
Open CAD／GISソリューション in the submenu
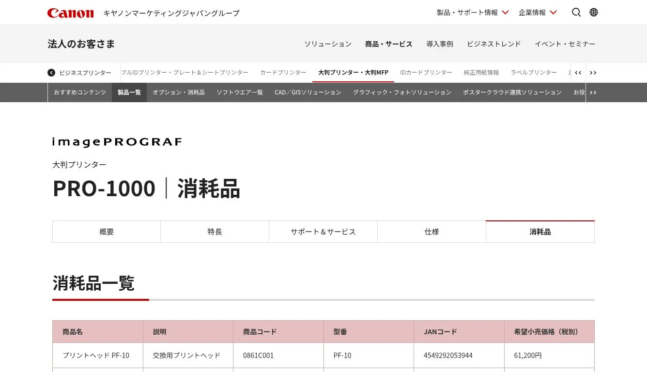pyautogui.click(x=308, y=93)
